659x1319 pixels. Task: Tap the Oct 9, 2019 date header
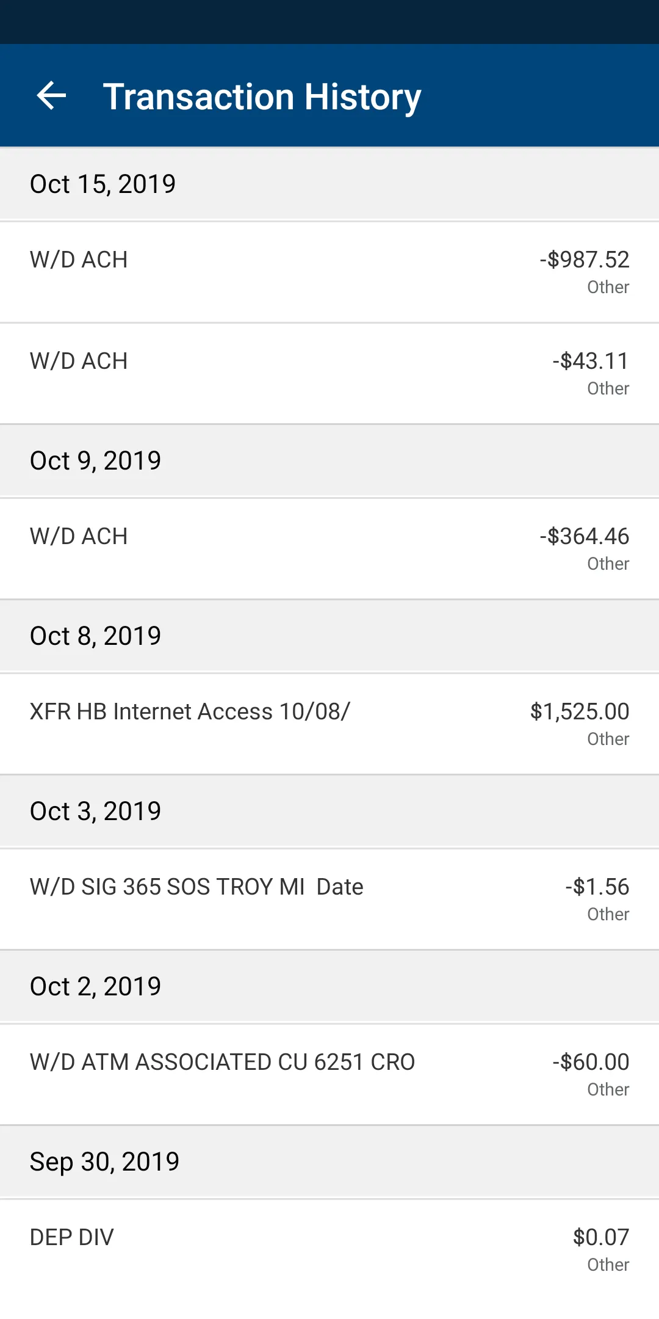point(95,461)
